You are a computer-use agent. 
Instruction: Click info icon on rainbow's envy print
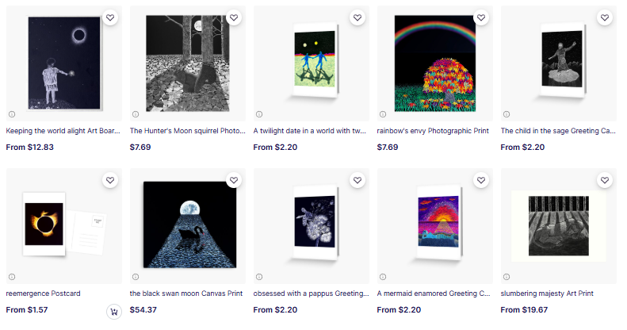click(383, 114)
